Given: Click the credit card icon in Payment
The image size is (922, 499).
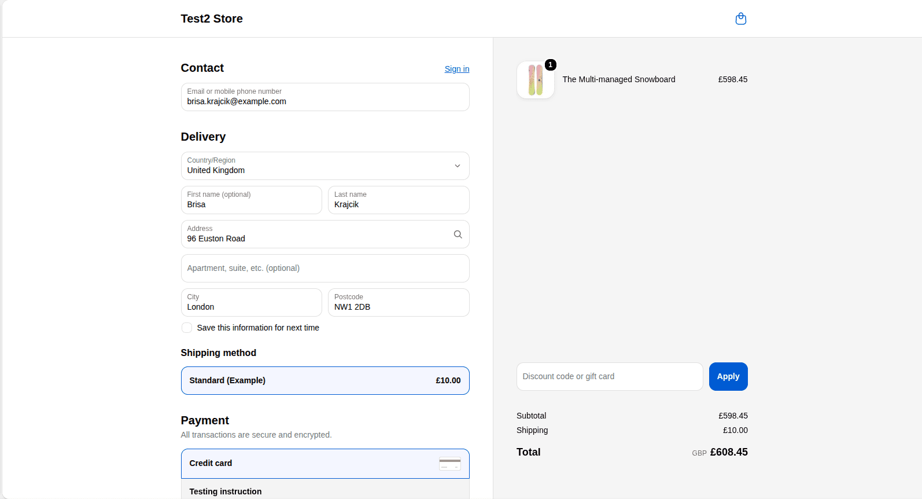Looking at the screenshot, I should tap(449, 464).
